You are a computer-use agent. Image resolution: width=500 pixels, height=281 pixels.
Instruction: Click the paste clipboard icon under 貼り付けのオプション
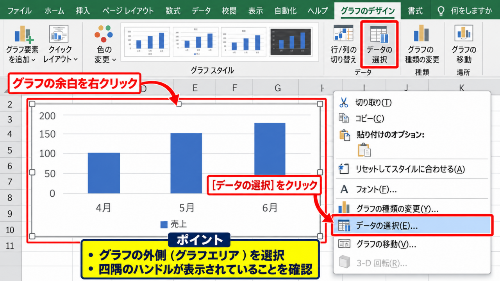[364, 150]
